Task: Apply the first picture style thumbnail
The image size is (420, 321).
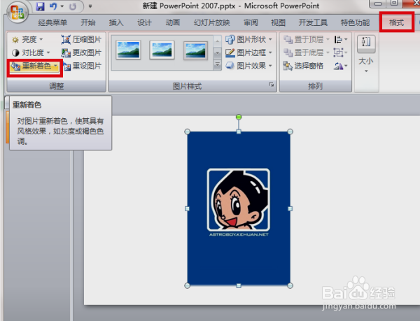Action: 128,50
